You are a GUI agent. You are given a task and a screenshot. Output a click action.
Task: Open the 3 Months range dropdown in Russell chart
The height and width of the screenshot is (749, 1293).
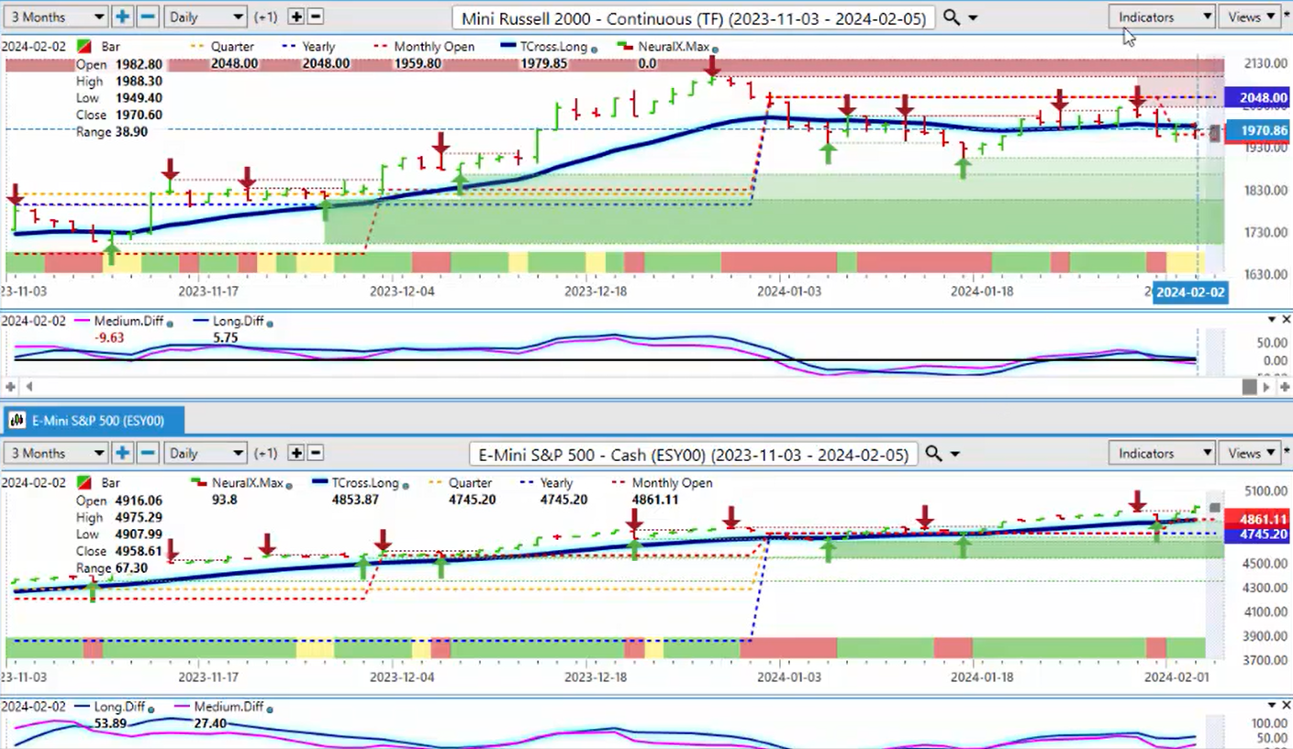55,17
